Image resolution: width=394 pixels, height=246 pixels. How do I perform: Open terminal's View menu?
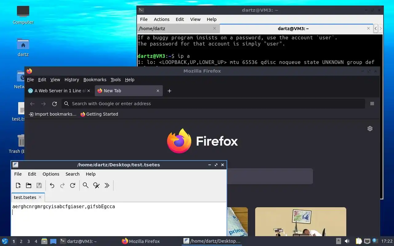[x=195, y=19]
